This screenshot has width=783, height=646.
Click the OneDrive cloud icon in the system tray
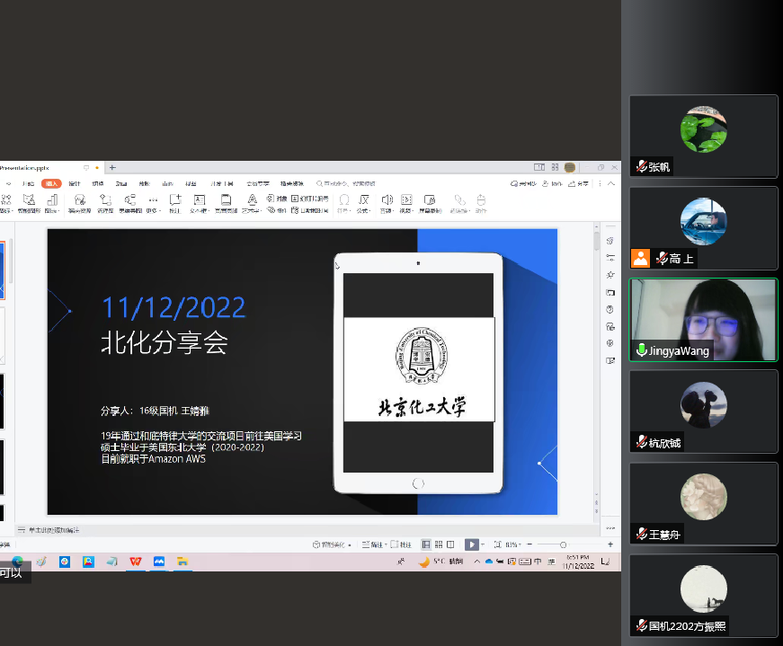[489, 562]
